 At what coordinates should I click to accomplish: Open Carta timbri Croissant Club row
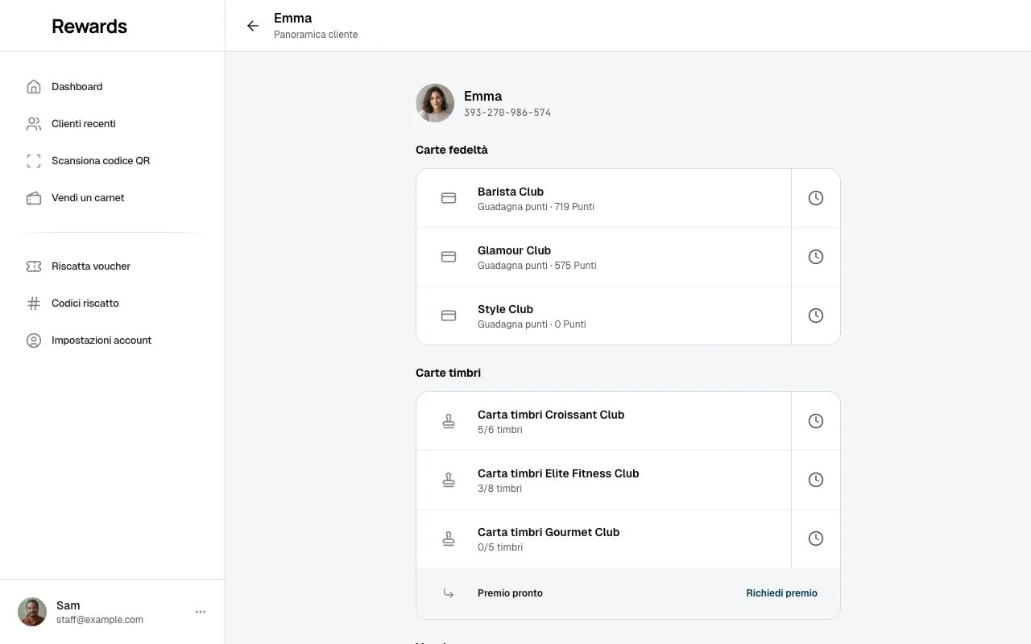click(x=603, y=421)
